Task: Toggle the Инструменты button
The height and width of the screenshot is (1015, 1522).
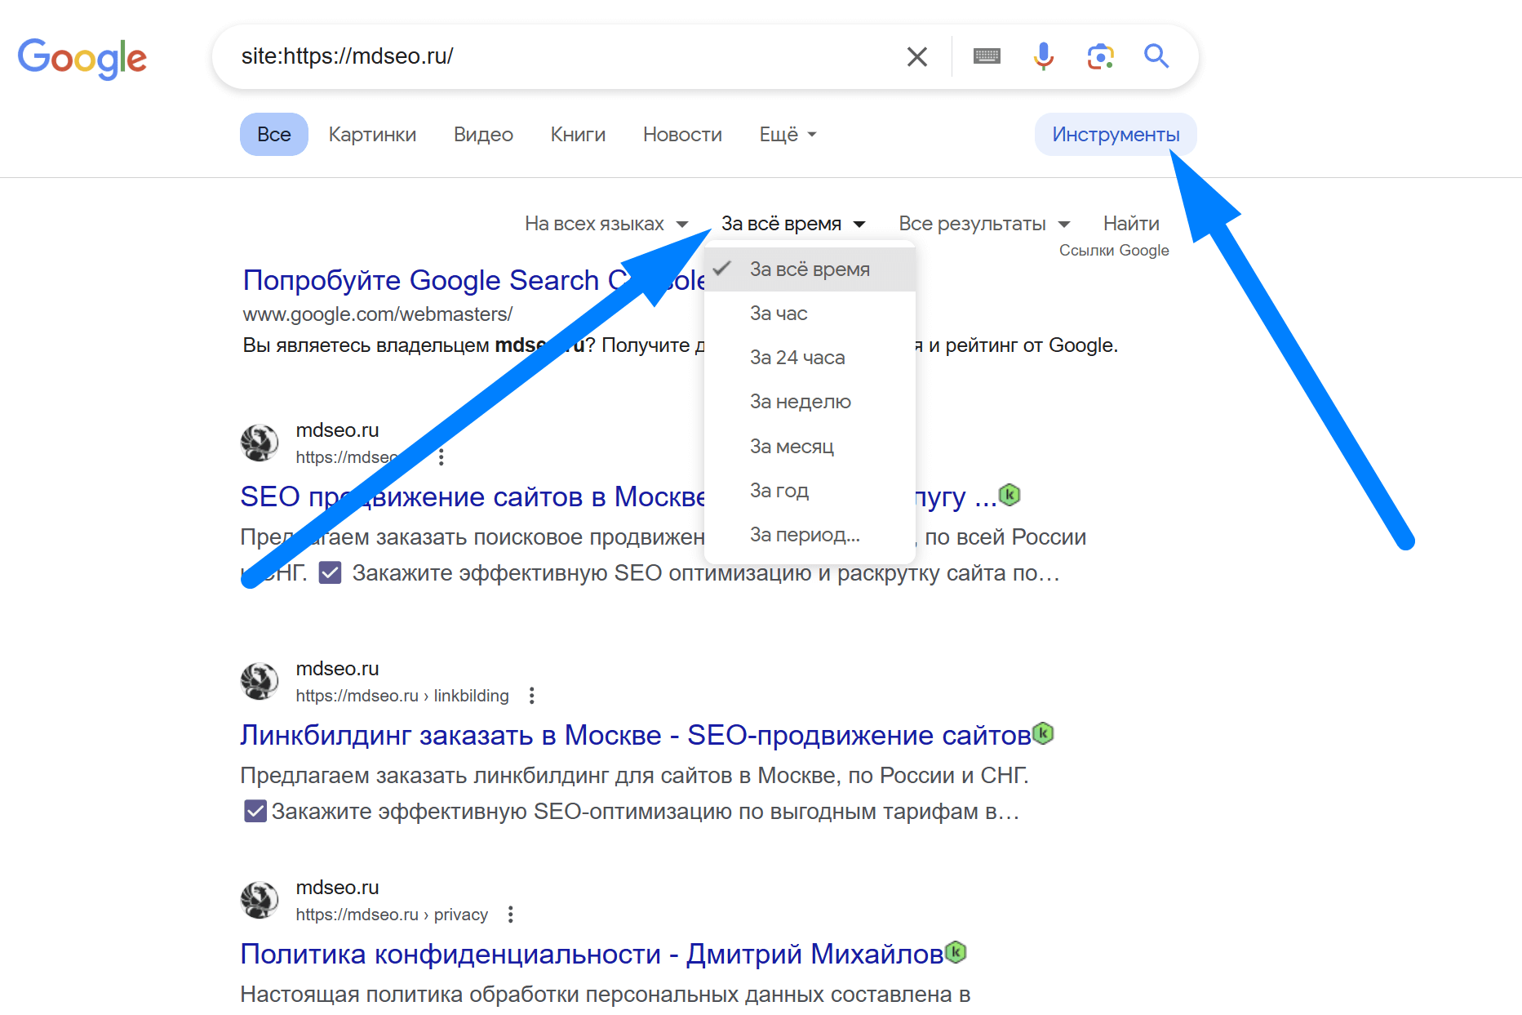Action: [x=1116, y=135]
